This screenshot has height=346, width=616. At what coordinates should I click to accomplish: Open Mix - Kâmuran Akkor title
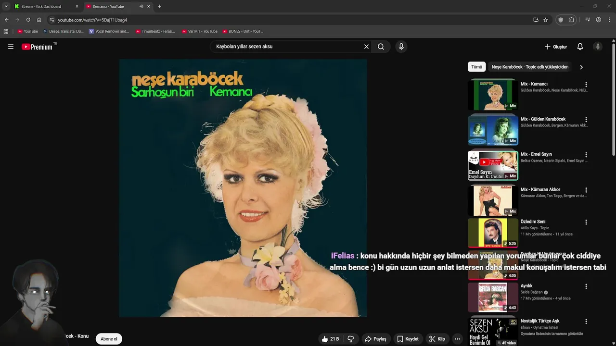[x=540, y=189]
